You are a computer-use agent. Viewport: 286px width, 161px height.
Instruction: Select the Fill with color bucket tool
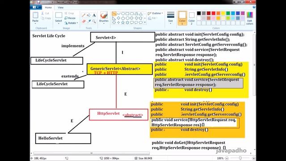[89, 15]
